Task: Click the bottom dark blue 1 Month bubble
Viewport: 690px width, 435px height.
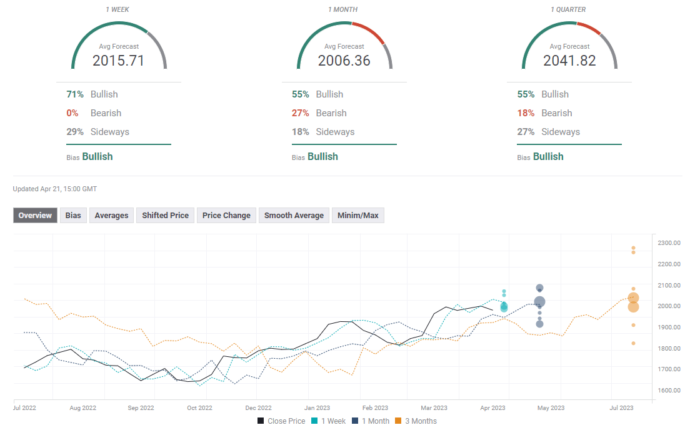Action: coord(539,324)
